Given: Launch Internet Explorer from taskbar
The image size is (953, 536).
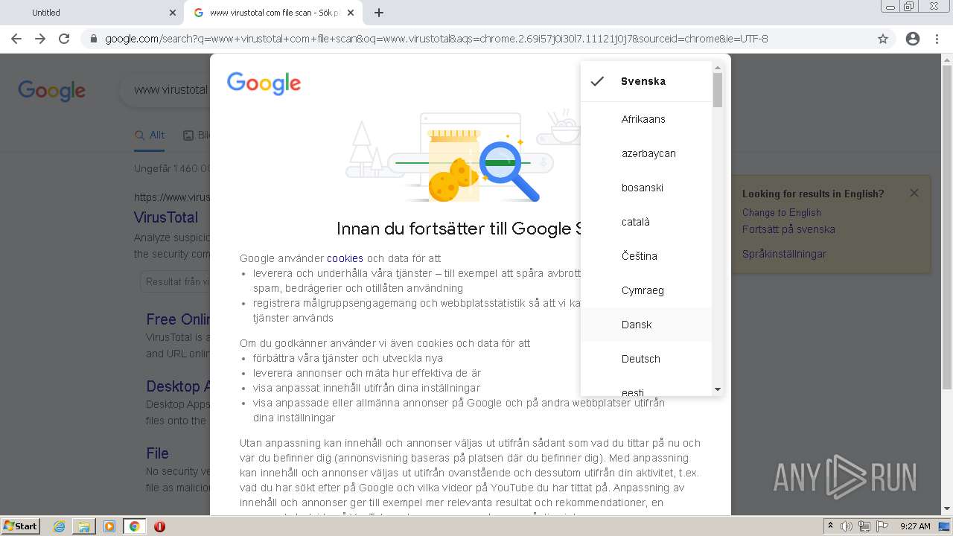Looking at the screenshot, I should pos(59,526).
